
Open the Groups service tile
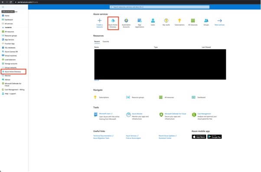(206, 22)
